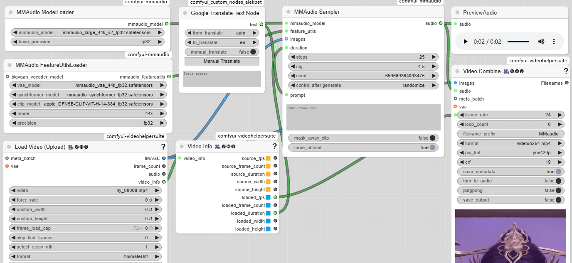Open the vae_model dropdown
The width and height of the screenshot is (572, 263).
(88, 85)
